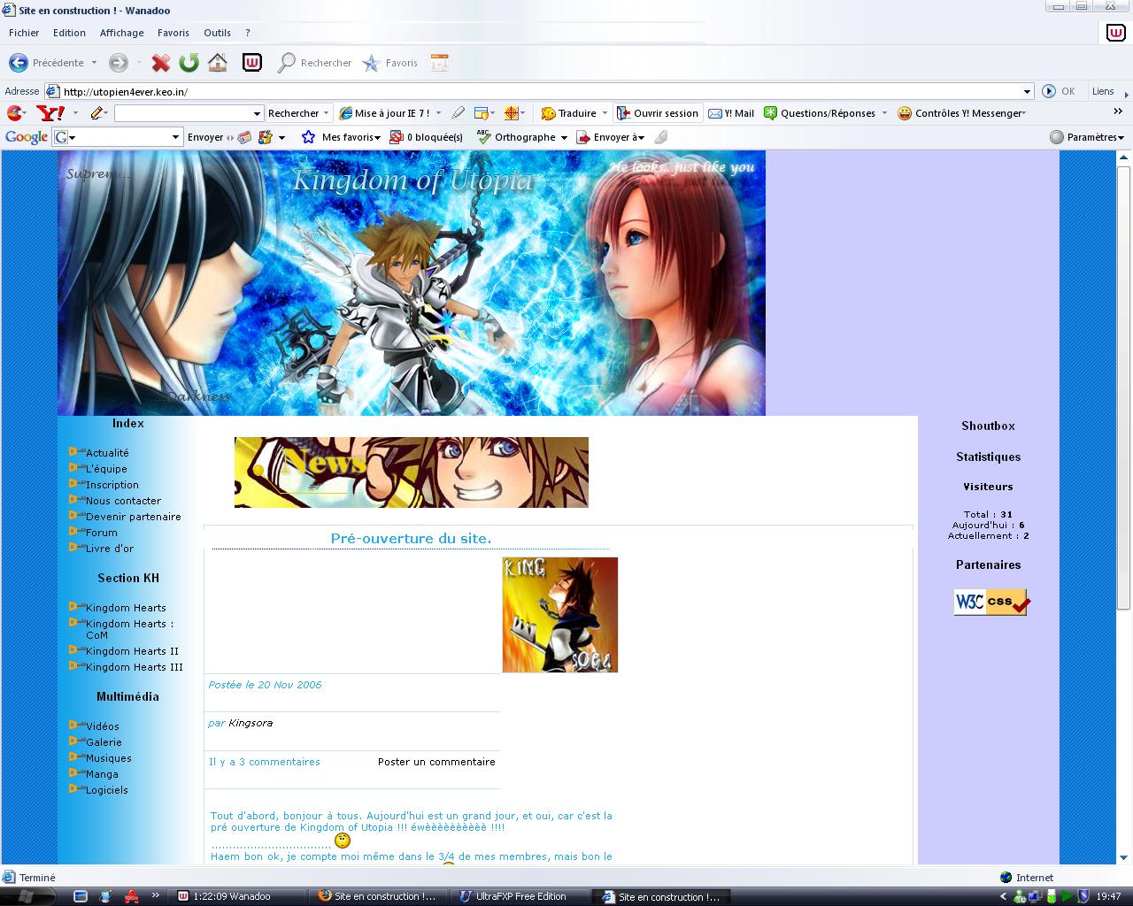Click the Google toolbar highlighter icon
The image size is (1133, 906).
660,137
